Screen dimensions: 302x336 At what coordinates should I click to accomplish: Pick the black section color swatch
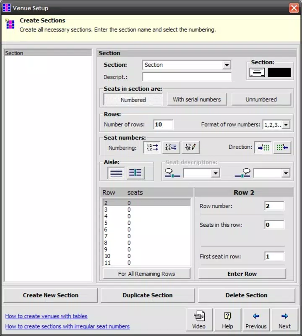279,72
